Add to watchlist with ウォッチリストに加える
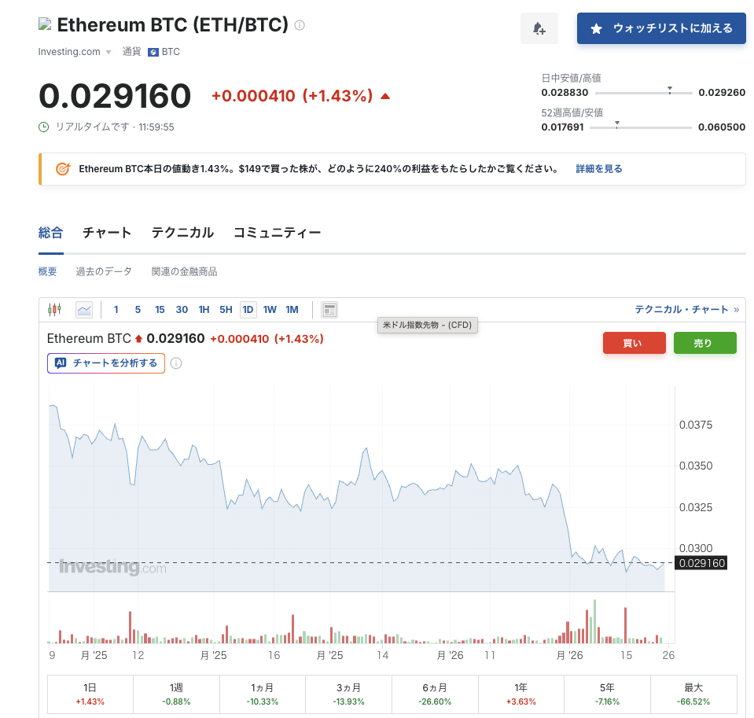 (661, 28)
